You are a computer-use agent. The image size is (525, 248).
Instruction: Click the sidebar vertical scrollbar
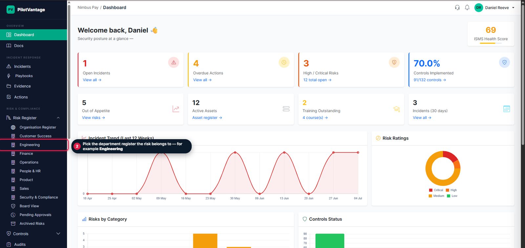pyautogui.click(x=69, y=72)
